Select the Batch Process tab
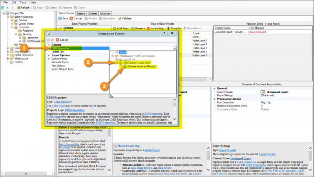Image resolution: width=314 pixels, height=177 pixels. [66, 13]
